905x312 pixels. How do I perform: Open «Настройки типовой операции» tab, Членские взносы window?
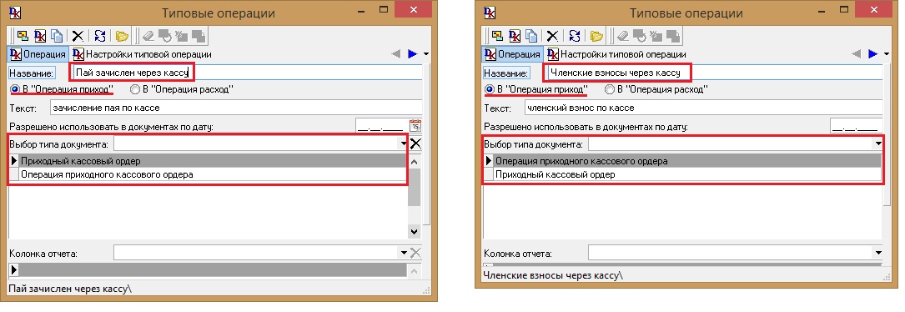click(x=616, y=54)
